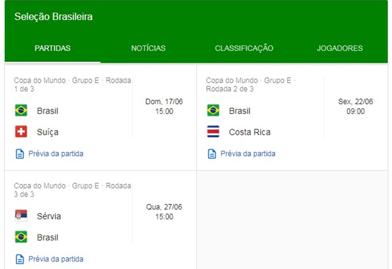Click the Sex, 22/06 09:00 match time

click(356, 106)
